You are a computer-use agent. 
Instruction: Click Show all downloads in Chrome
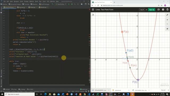pos(163,90)
